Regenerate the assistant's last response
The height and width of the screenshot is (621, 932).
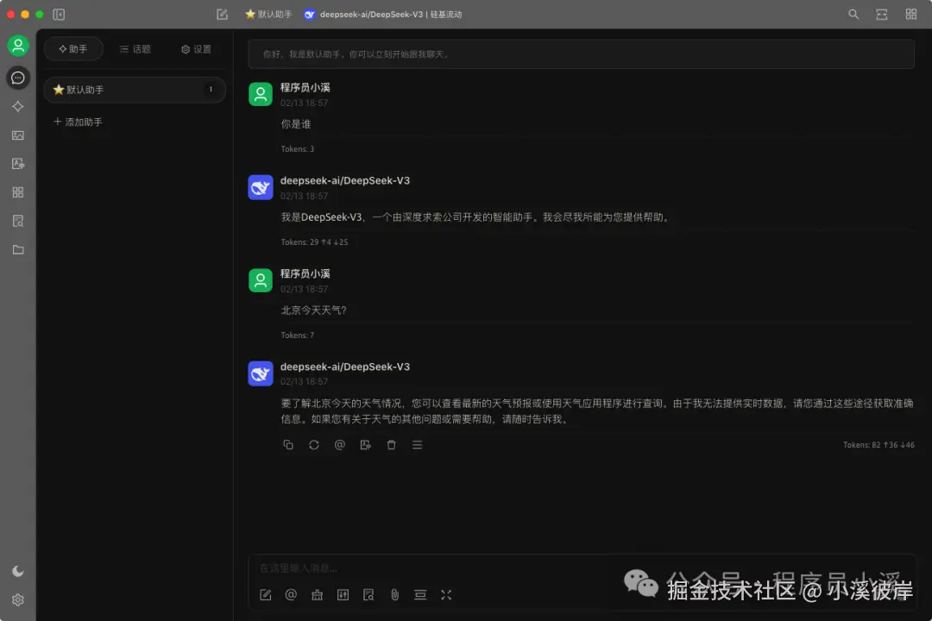(x=314, y=444)
